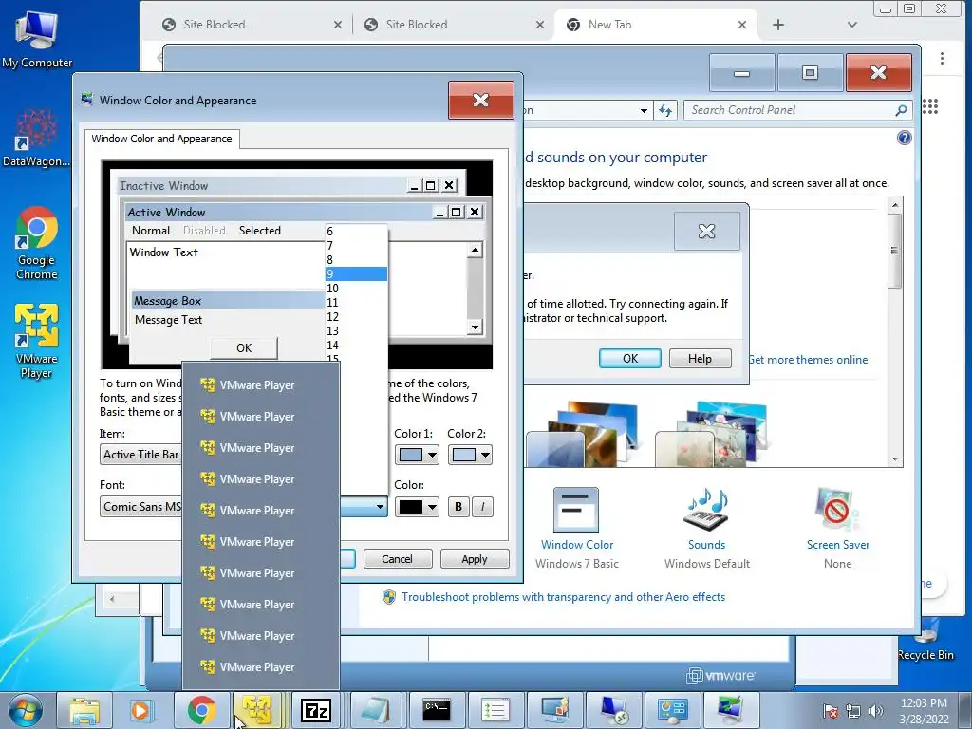972x729 pixels.
Task: Toggle the Bold font button
Action: pyautogui.click(x=458, y=507)
